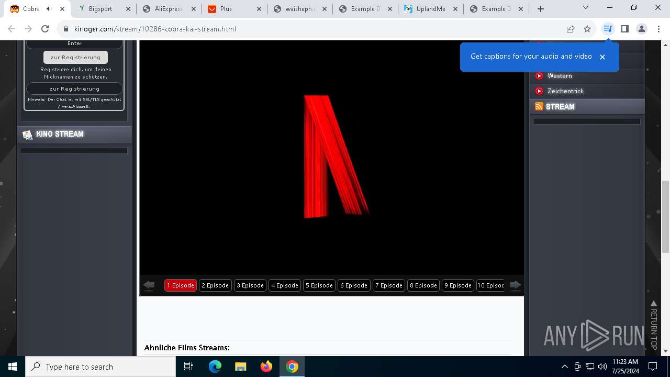Click the video player area

(331, 157)
